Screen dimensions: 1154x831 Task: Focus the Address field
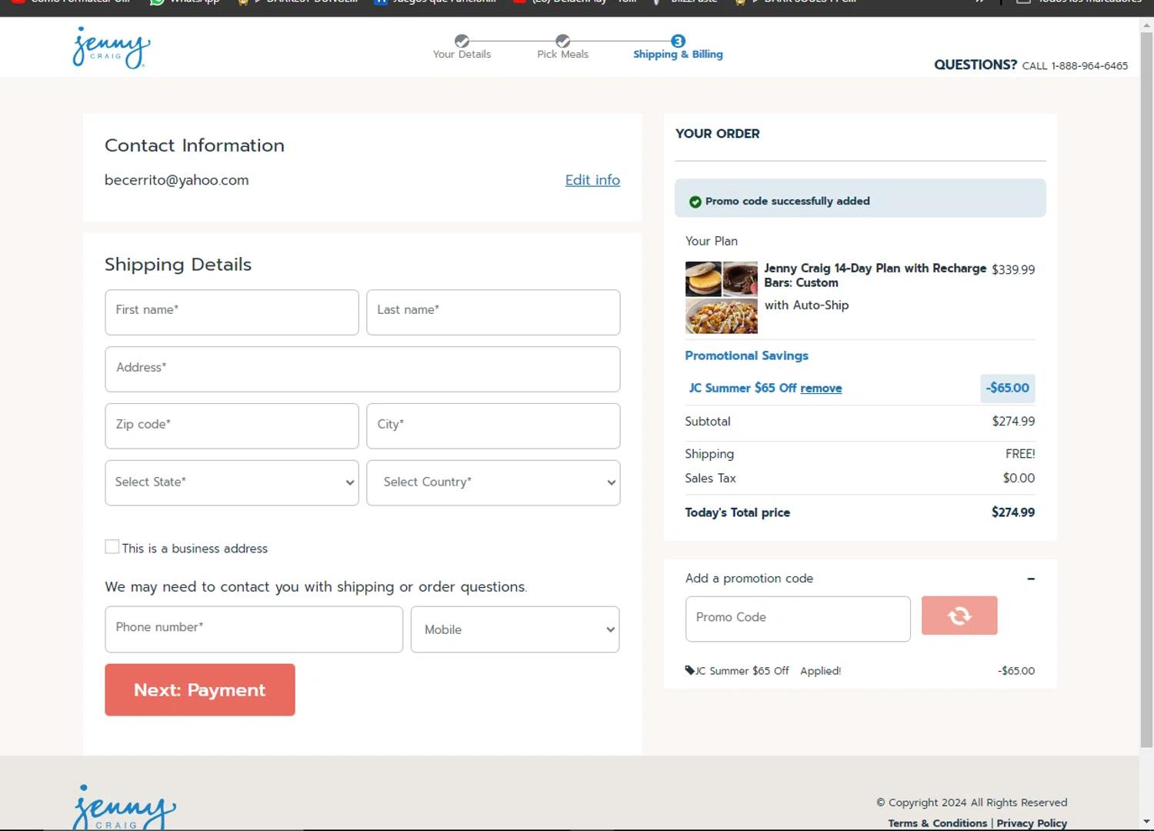tap(362, 369)
